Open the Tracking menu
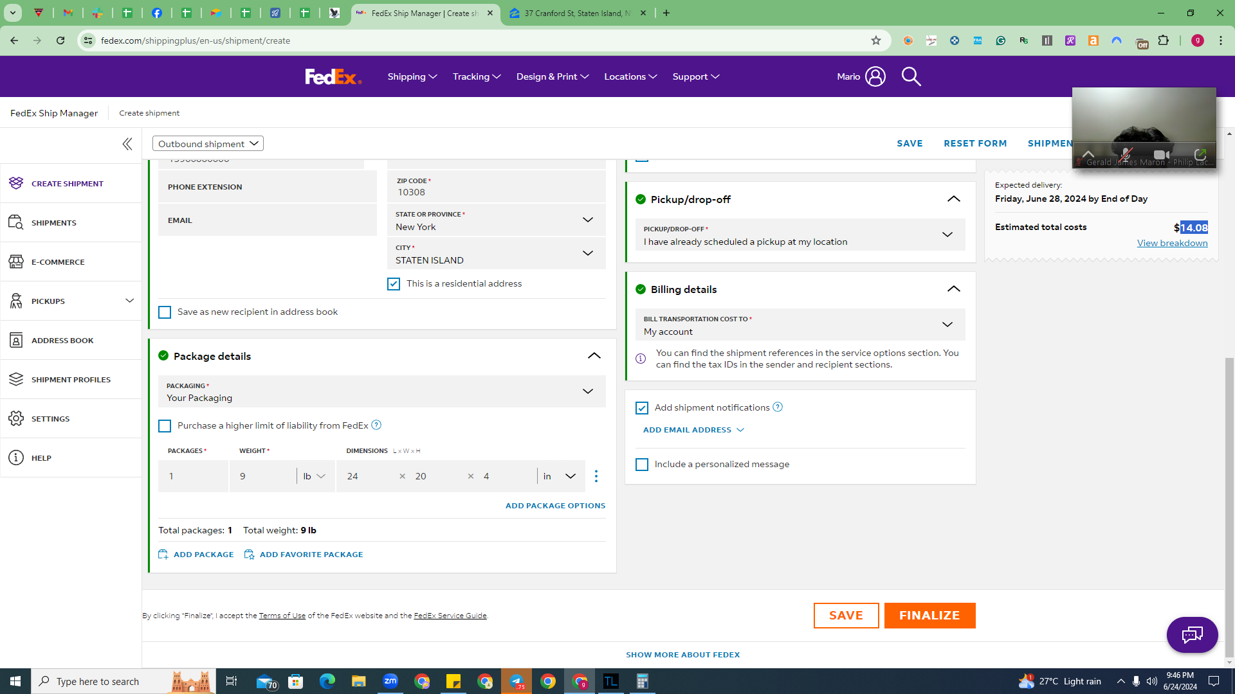 point(477,76)
